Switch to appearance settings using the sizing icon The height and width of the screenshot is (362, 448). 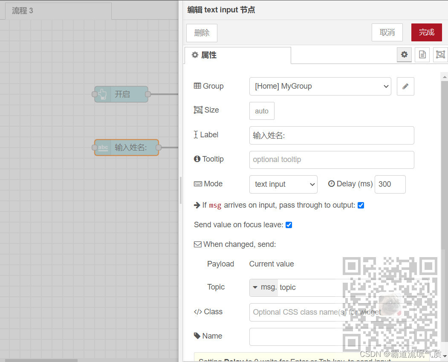point(440,55)
